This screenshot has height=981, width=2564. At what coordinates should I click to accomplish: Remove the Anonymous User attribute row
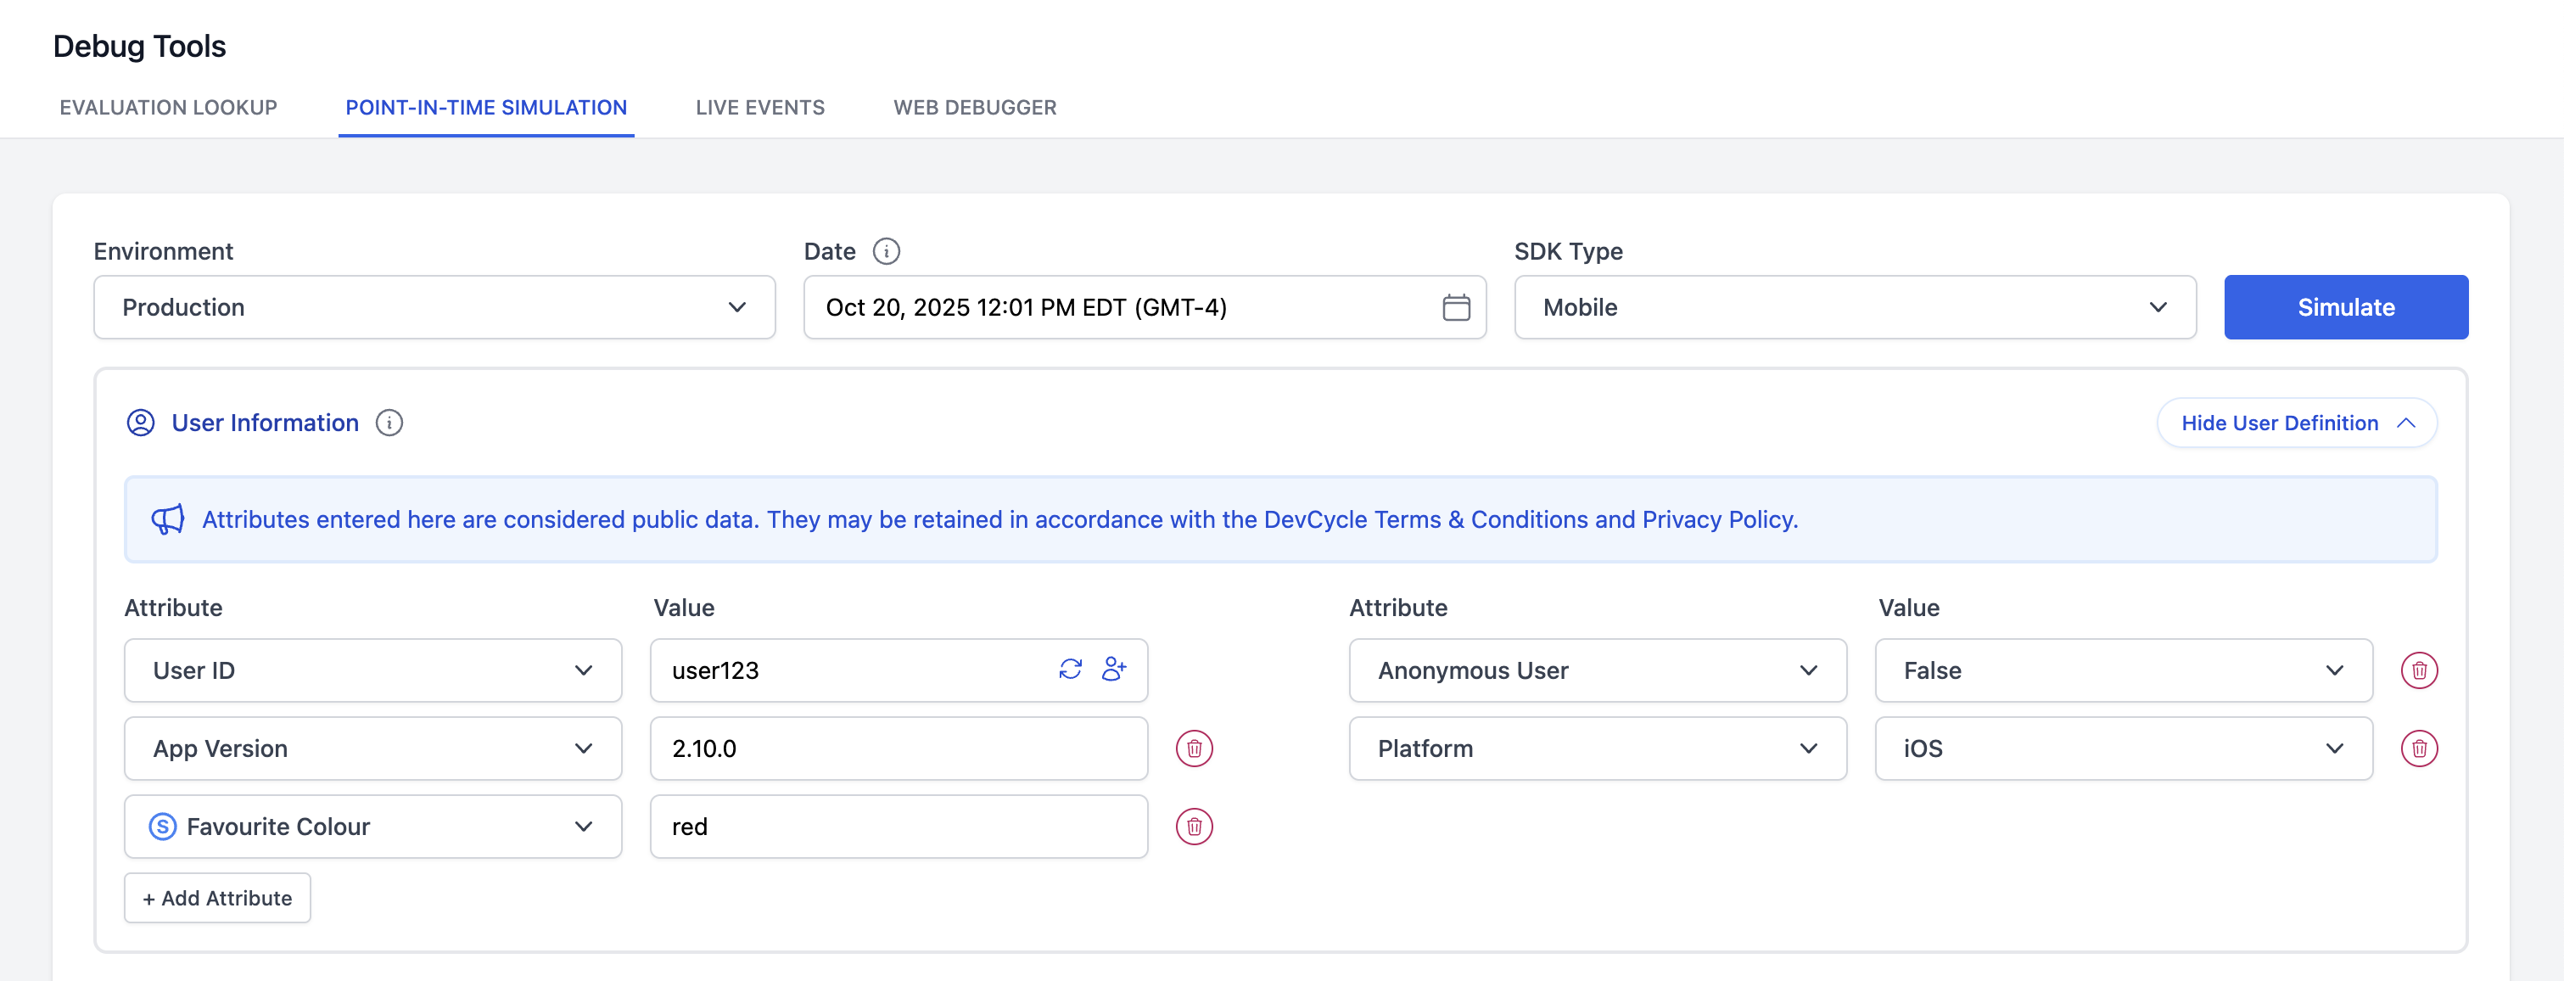pos(2418,670)
